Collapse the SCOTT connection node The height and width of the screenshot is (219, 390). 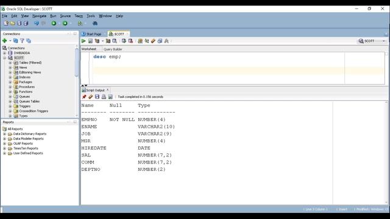4,58
